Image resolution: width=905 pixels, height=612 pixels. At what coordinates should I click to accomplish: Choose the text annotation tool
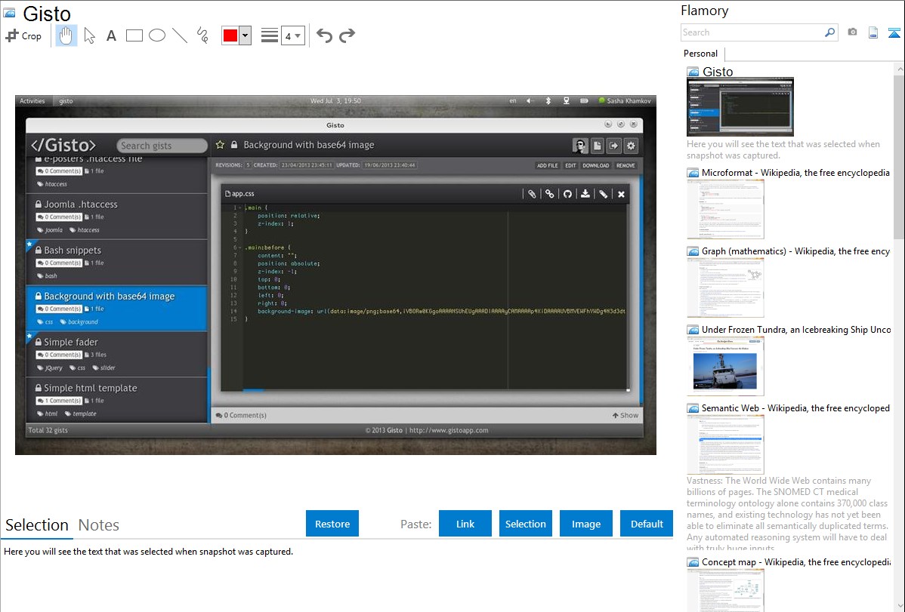(111, 35)
